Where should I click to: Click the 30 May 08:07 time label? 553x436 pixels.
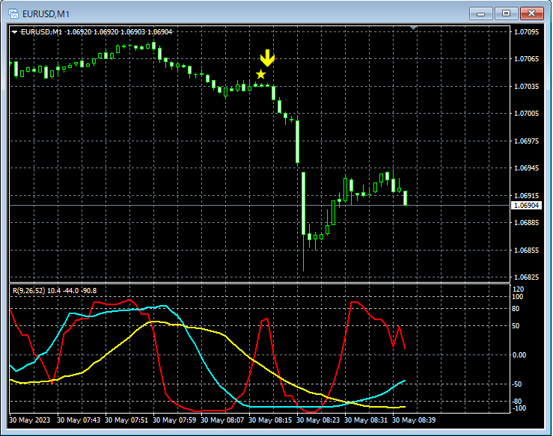click(222, 420)
